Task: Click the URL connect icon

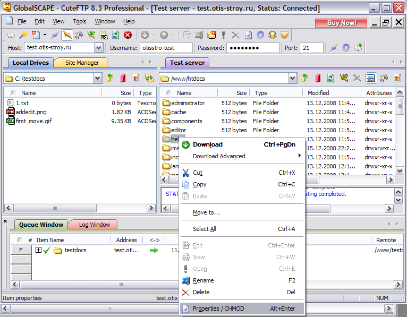Action: [x=104, y=35]
